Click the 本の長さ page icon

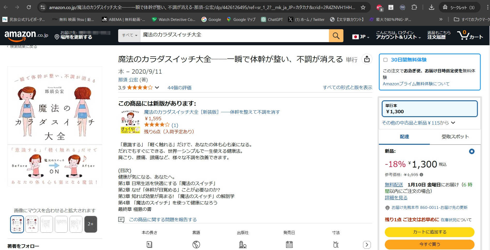point(149,244)
